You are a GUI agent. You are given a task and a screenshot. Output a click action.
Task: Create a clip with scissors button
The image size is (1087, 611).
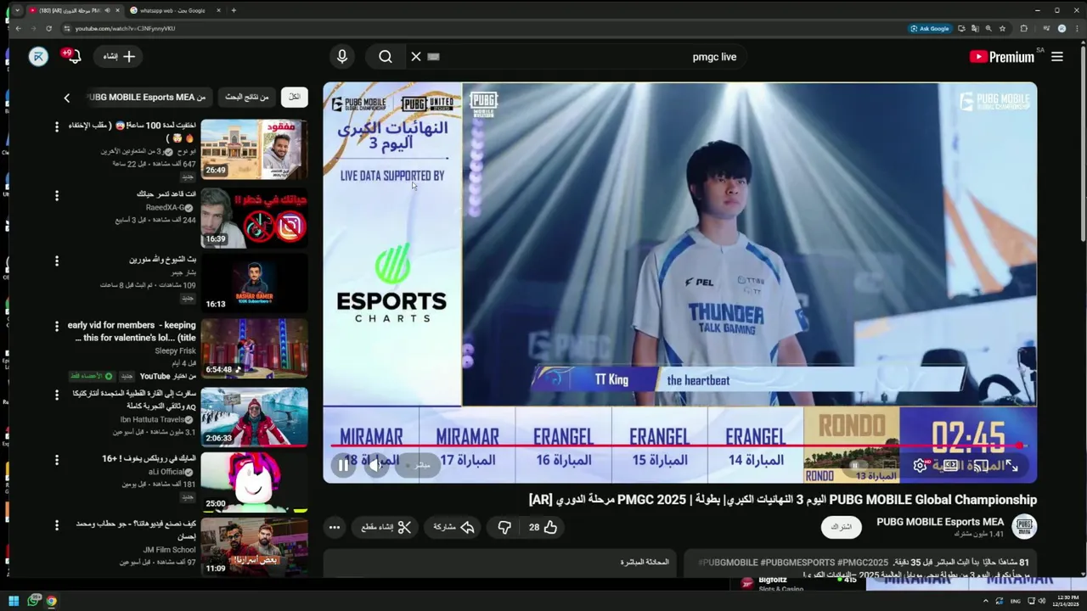click(x=386, y=527)
